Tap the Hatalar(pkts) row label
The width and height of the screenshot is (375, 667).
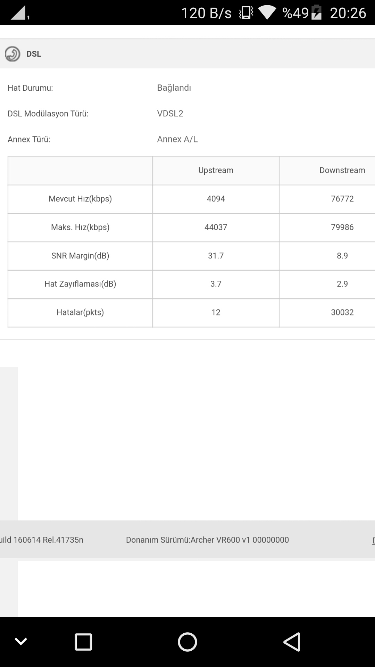tap(80, 312)
